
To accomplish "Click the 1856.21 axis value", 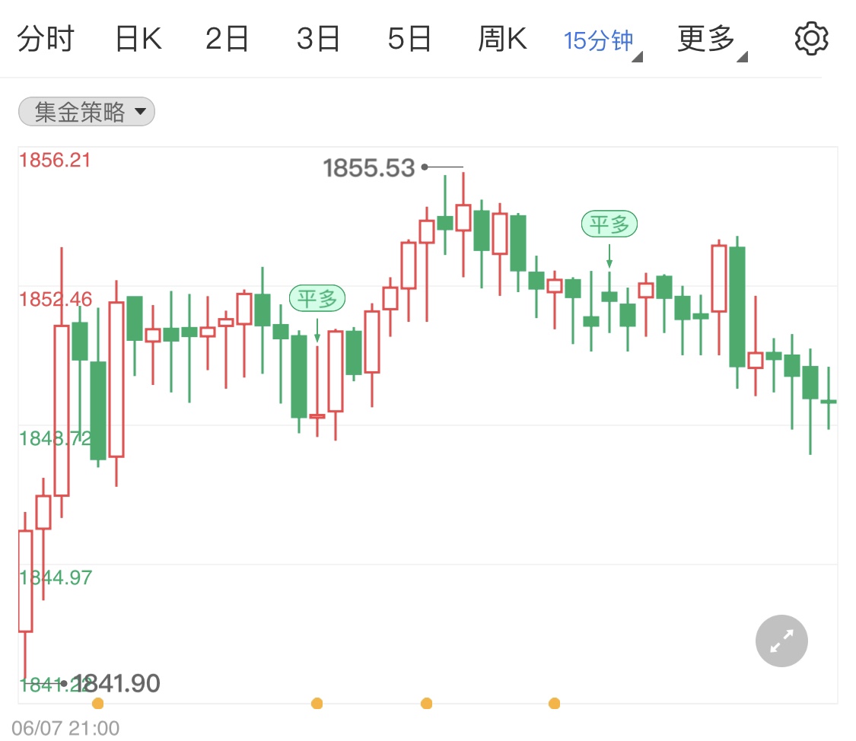I will [x=55, y=161].
